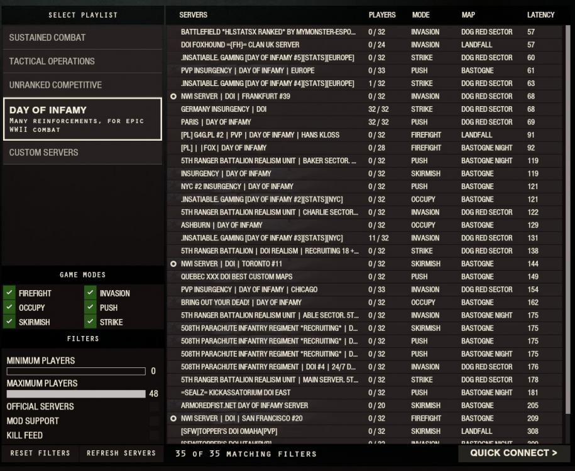Open the Custom Servers playlist

pyautogui.click(x=82, y=153)
